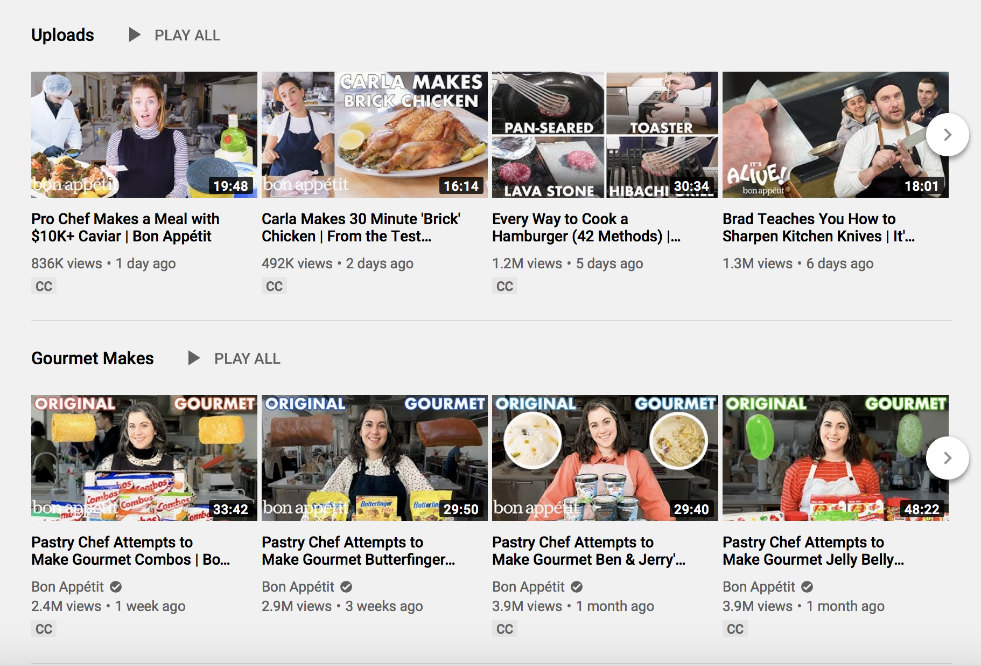
Task: Click Bon Appétit channel name under Ben & Jerry's video
Action: pyautogui.click(x=528, y=587)
